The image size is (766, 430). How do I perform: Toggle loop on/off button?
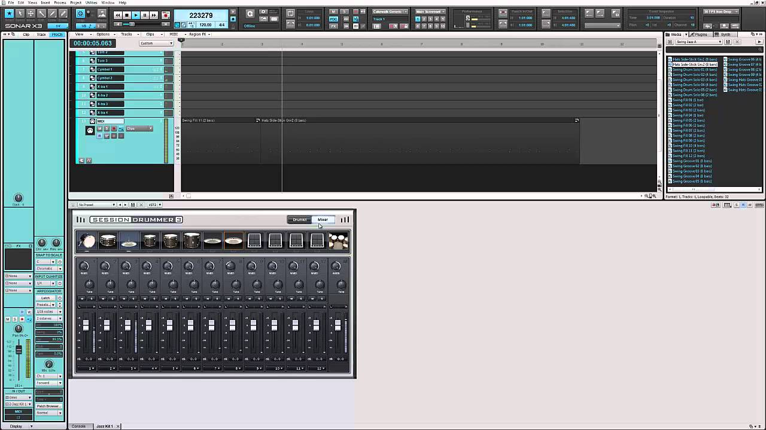coord(291,13)
